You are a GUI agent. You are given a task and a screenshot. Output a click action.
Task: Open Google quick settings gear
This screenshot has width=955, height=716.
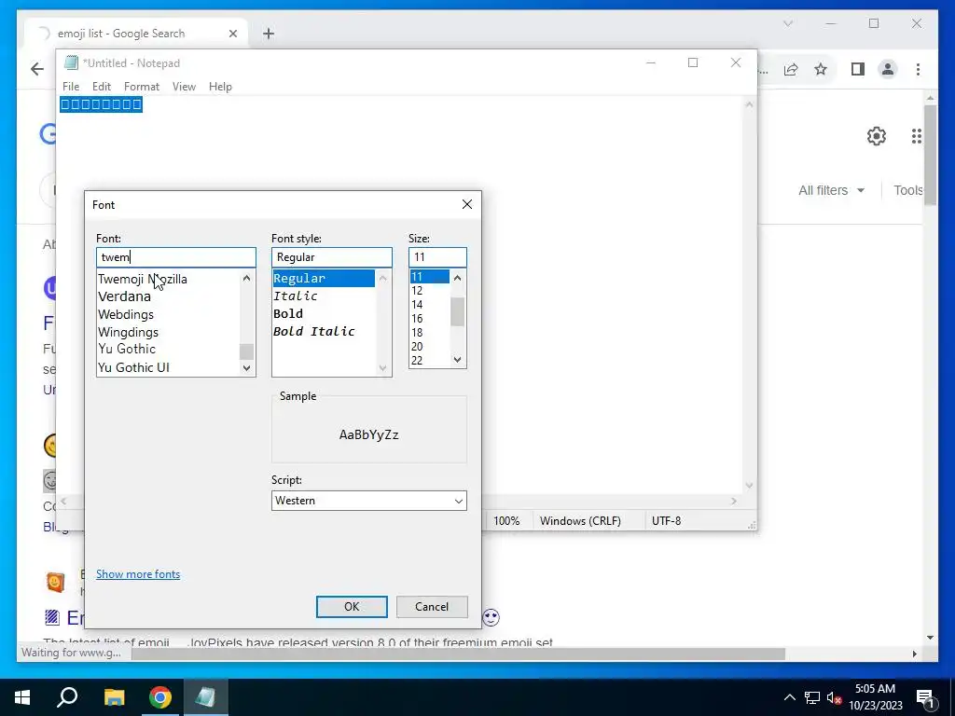pos(877,136)
